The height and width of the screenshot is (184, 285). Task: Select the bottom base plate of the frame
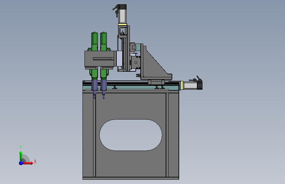pos(131,178)
